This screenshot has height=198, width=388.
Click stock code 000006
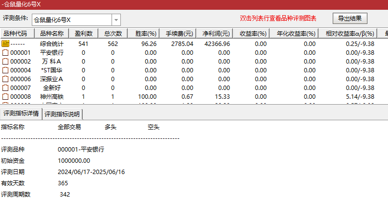(21, 79)
